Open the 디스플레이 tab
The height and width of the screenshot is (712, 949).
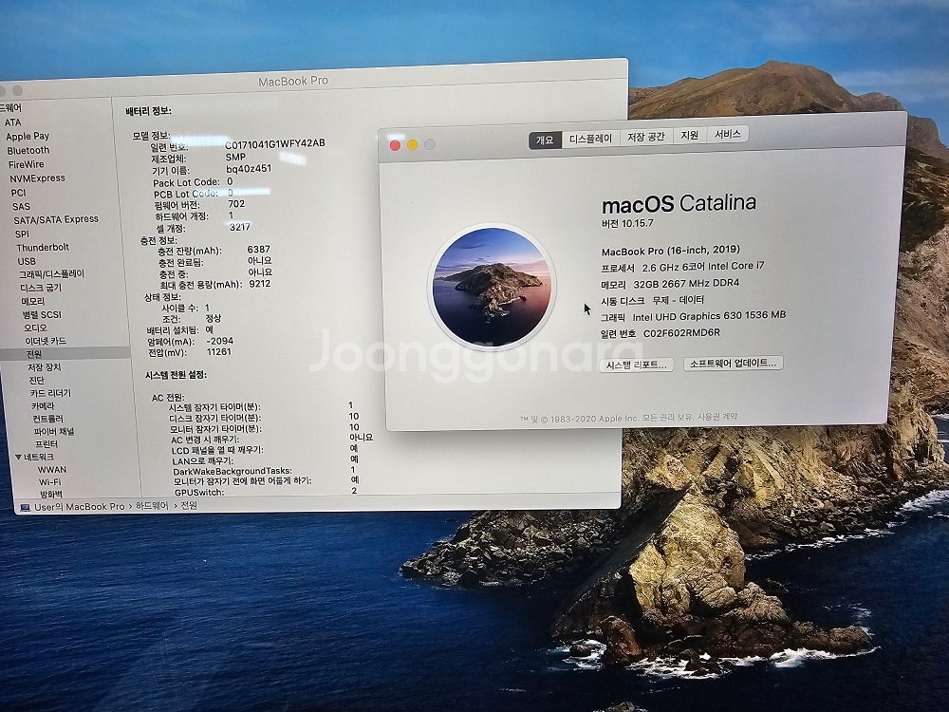click(x=590, y=139)
